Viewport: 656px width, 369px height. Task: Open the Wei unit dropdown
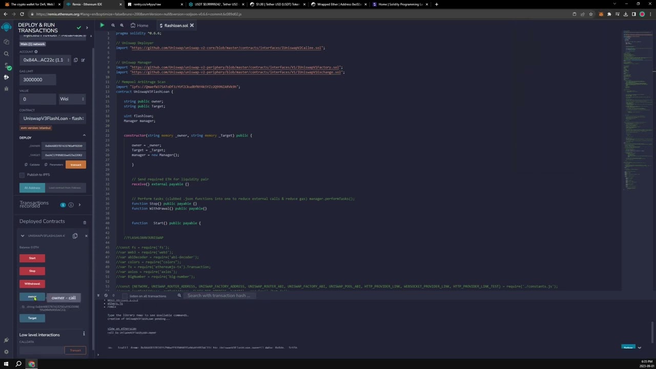click(x=72, y=99)
